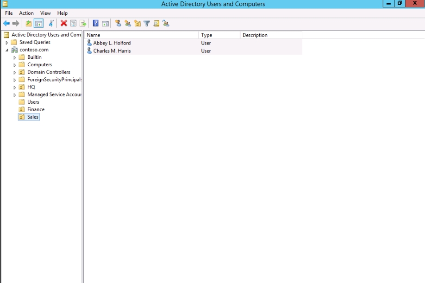Screen dimensions: 425x283
Task: Open the File menu
Action: point(9,13)
